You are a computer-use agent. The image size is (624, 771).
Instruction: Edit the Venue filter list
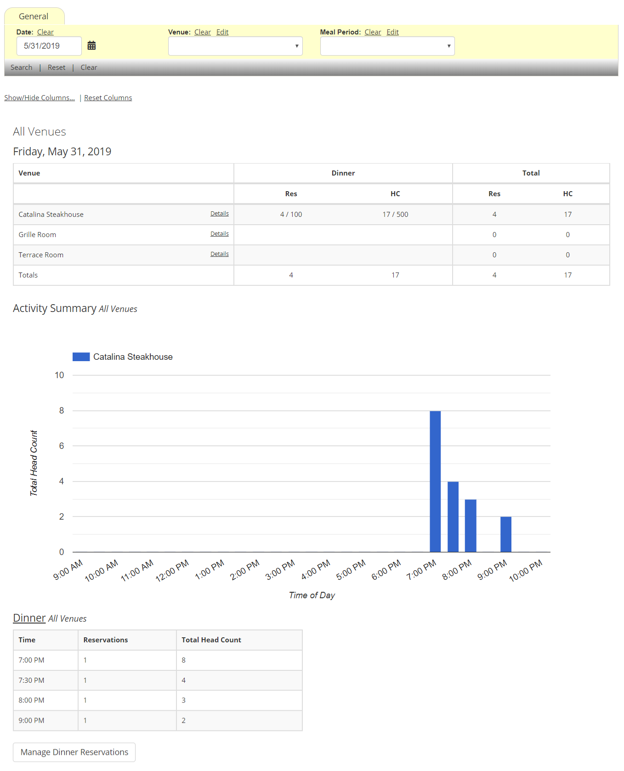coord(222,32)
